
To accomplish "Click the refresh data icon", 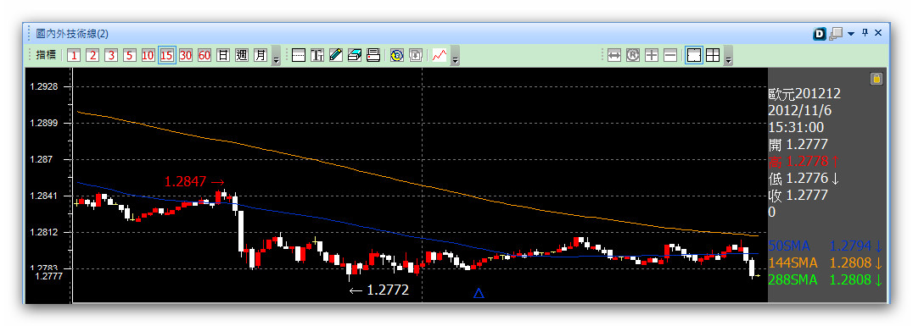I will pos(397,55).
